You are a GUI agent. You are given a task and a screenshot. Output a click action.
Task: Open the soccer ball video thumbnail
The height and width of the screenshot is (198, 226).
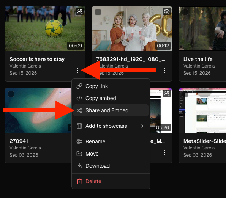(x=45, y=28)
